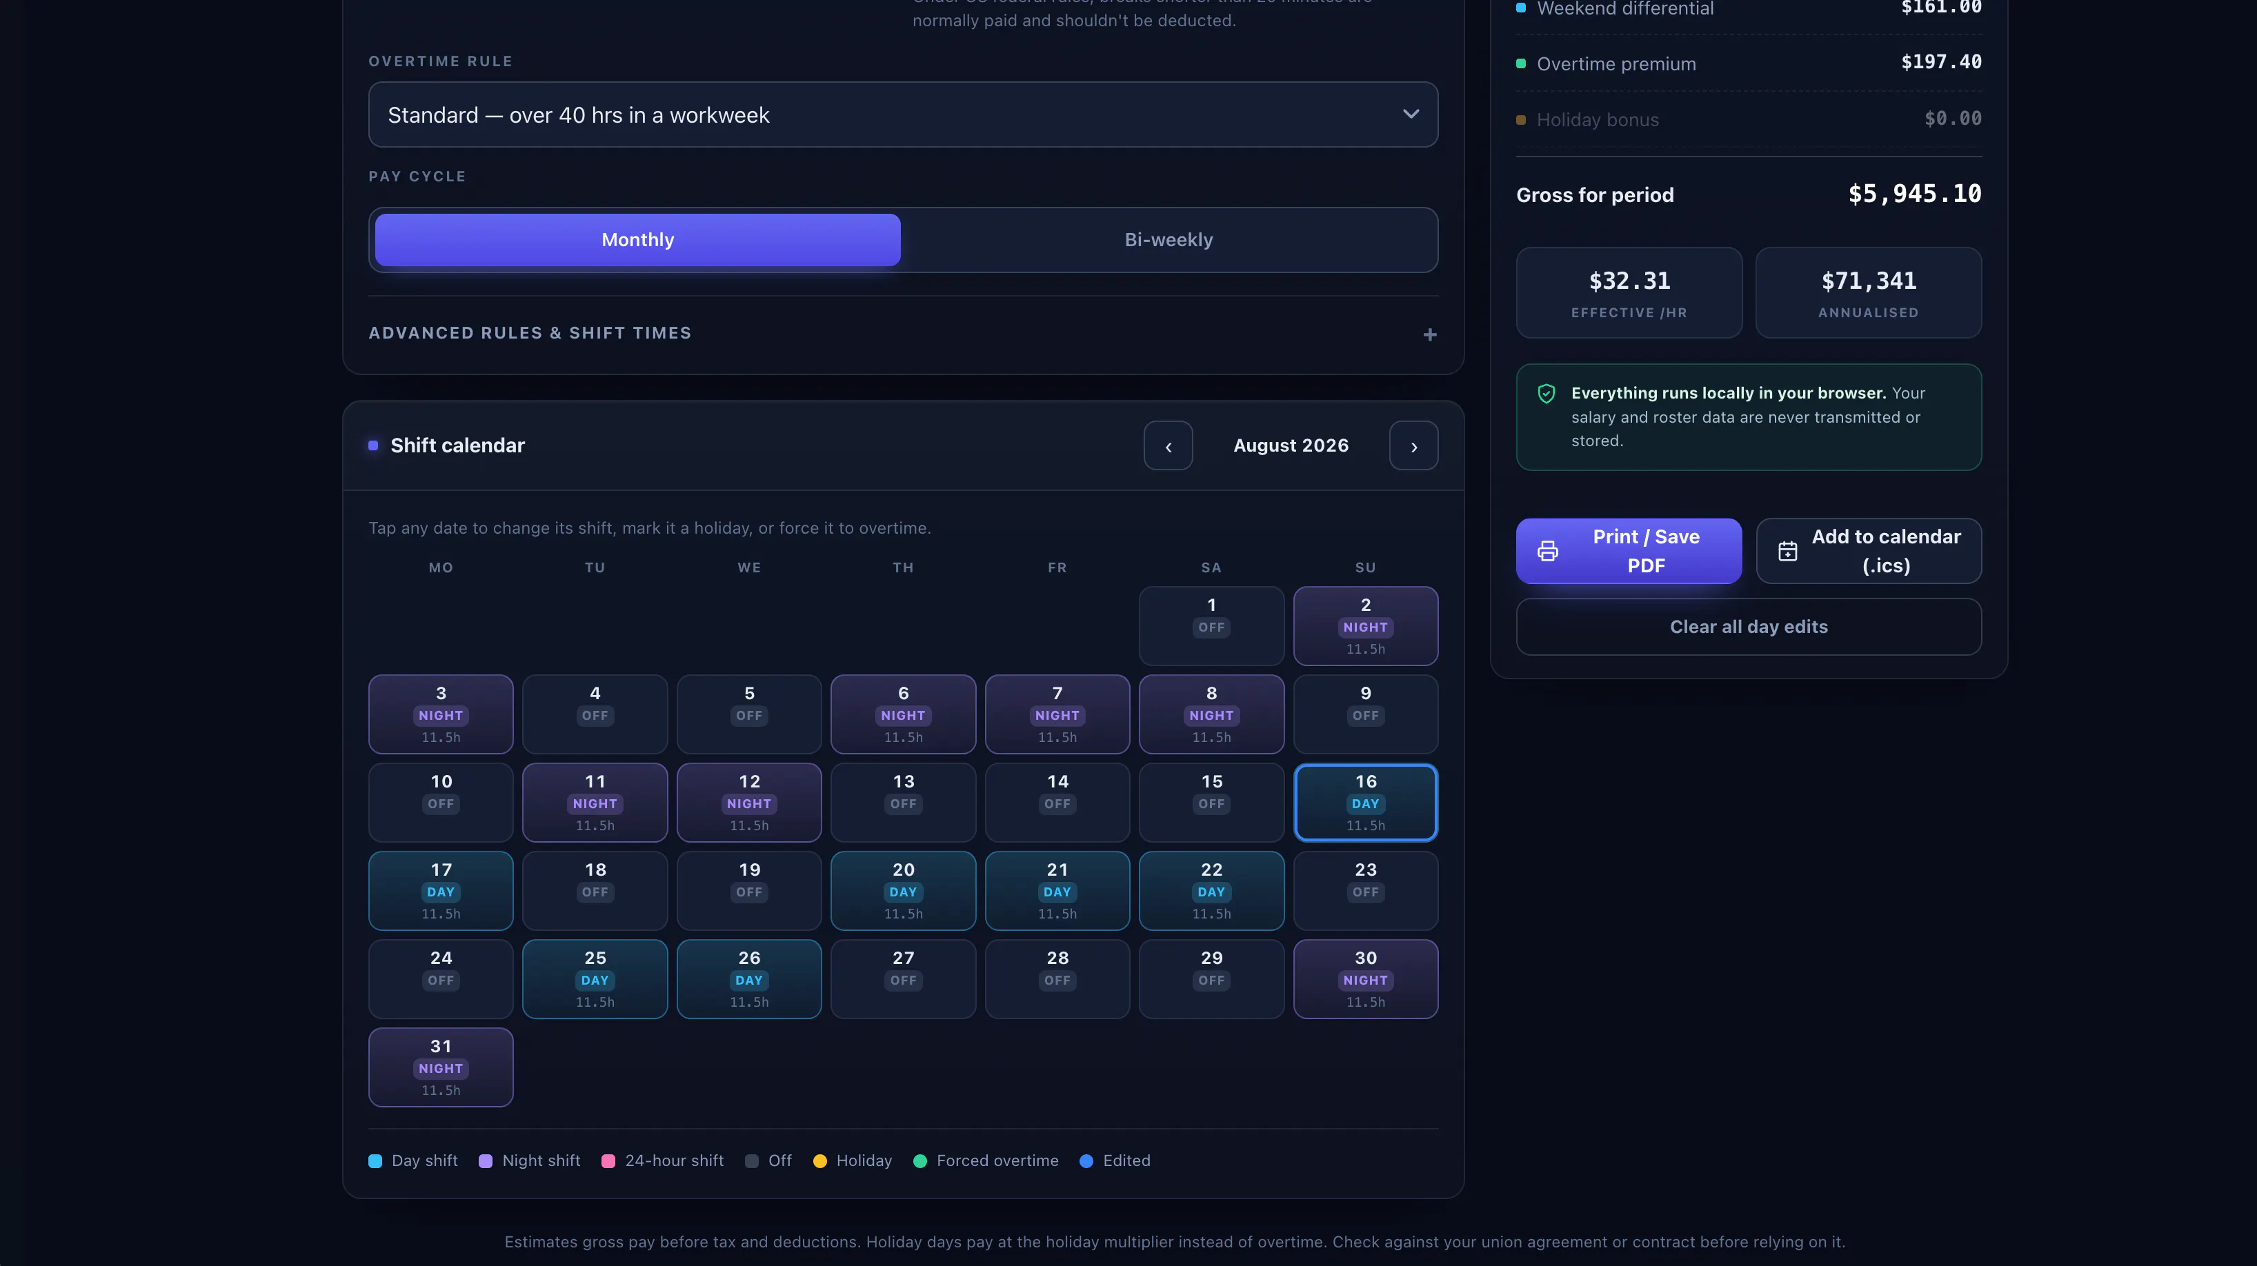This screenshot has height=1266, width=2257.
Task: Clear all day edits
Action: (1748, 627)
